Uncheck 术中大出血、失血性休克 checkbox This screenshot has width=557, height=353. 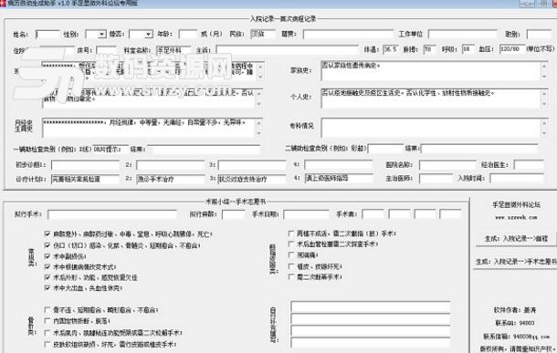(x=47, y=287)
